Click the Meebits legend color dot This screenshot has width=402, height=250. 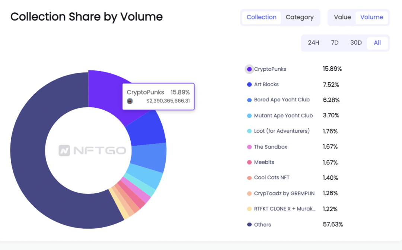pyautogui.click(x=249, y=162)
